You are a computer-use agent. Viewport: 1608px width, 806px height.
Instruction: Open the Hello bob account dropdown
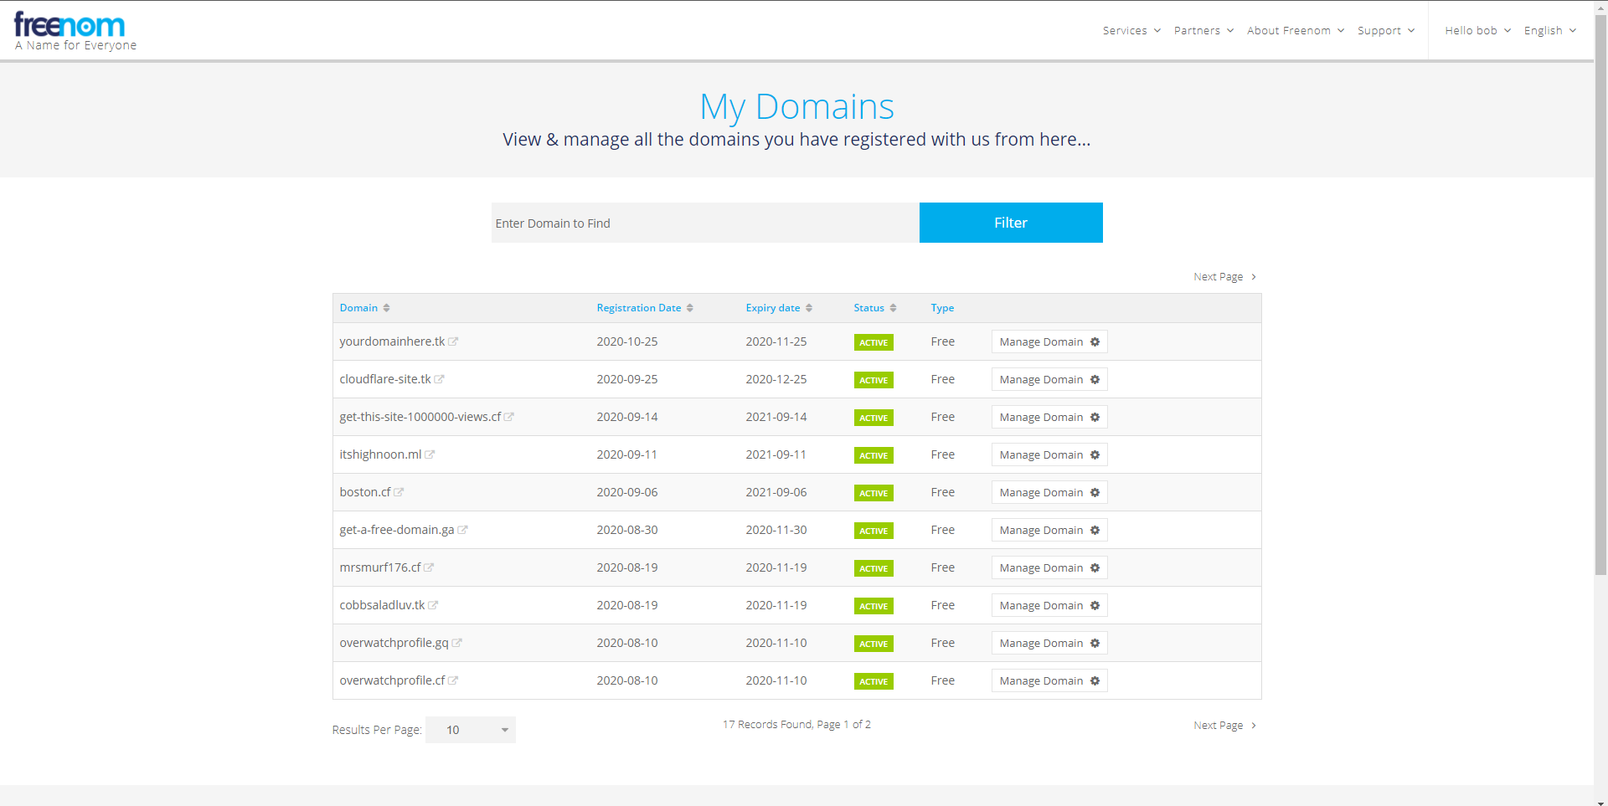click(1477, 30)
